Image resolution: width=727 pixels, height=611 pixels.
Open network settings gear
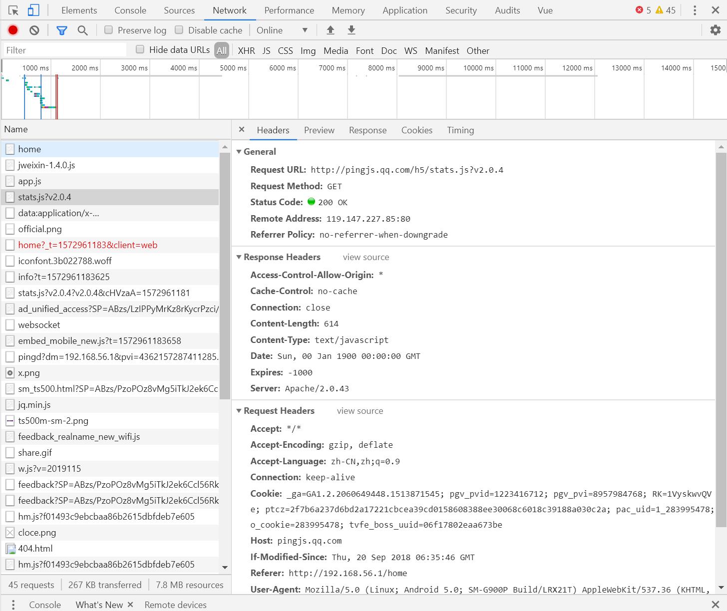coord(715,30)
